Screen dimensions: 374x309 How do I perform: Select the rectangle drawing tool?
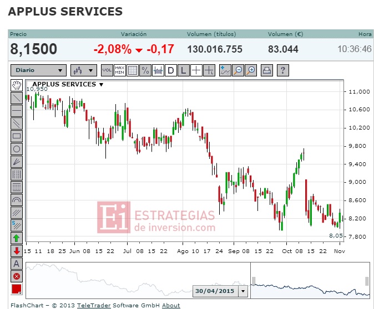[17, 136]
